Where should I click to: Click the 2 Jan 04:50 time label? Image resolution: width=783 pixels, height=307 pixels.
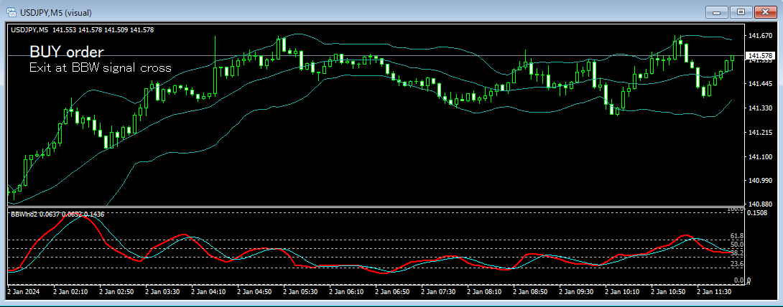[x=255, y=291]
